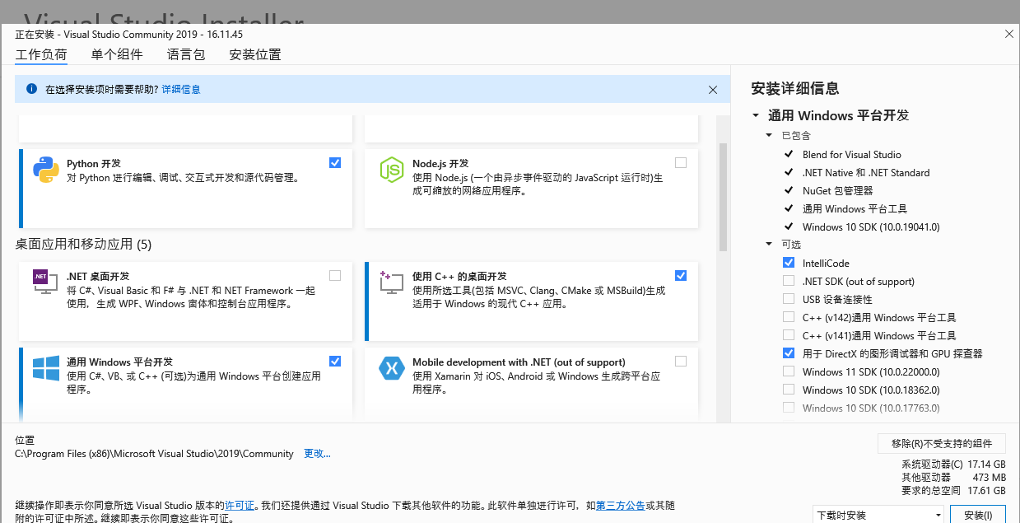Enable the Node.js 开发 workload checkbox
This screenshot has width=1020, height=523.
[680, 162]
